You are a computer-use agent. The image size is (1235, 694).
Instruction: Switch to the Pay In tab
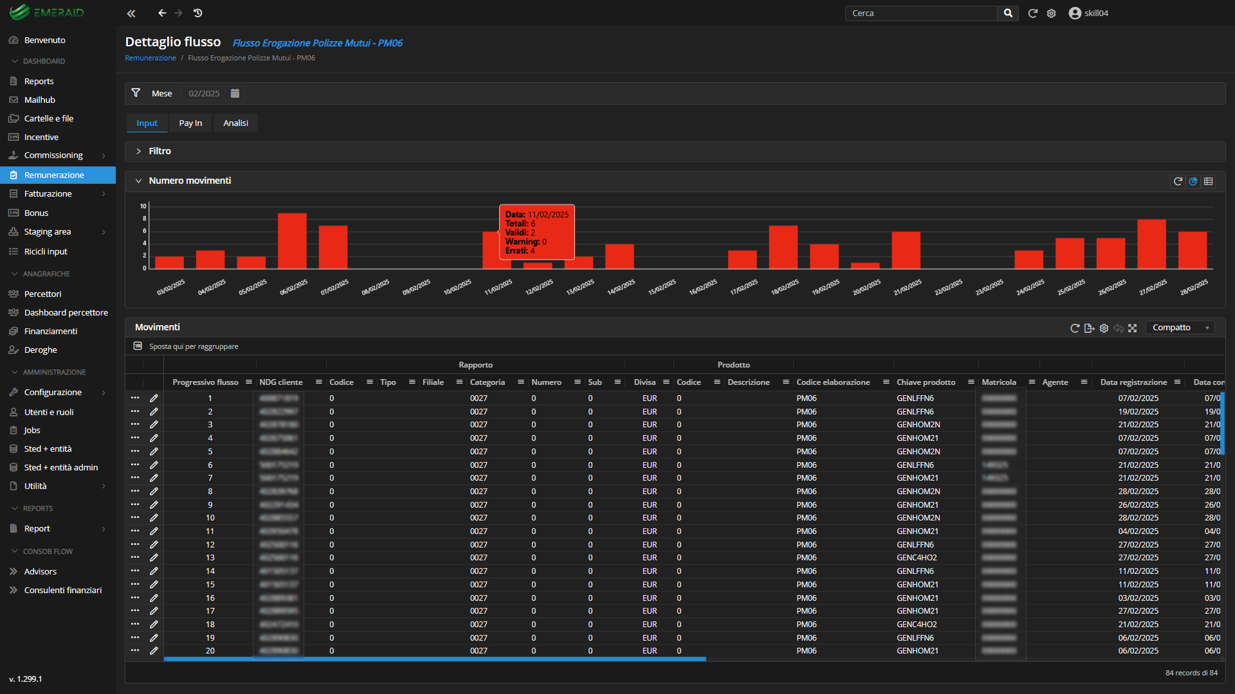pyautogui.click(x=190, y=123)
